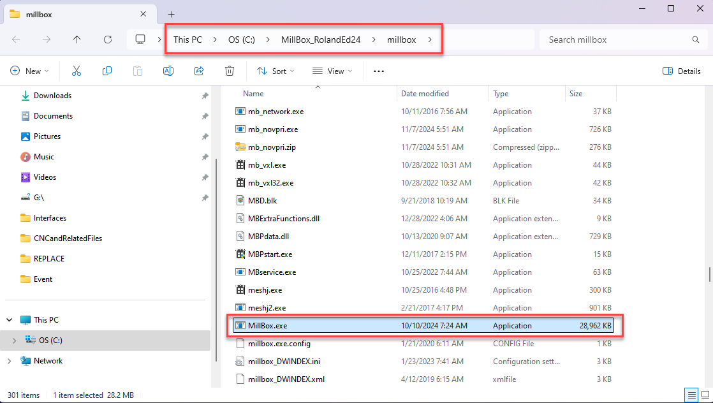Click chevron after MillBox_RolandEd24 in address bar

(x=374, y=40)
